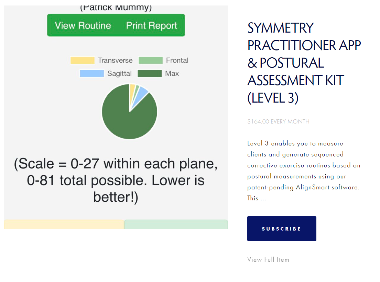The image size is (380, 282).
Task: Toggle the blue Sagittal legend swatch
Action: pyautogui.click(x=92, y=73)
